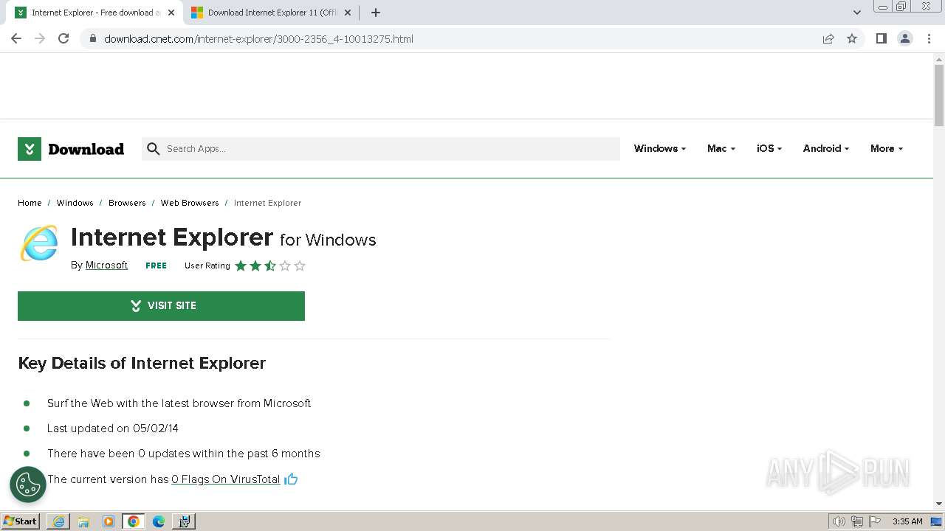
Task: Open Microsoft Edge from the taskbar
Action: pyautogui.click(x=159, y=521)
